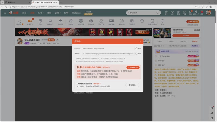Viewport: 217px width, 122px height.
Task: Click the browser address bar URL
Action: coord(43,7)
